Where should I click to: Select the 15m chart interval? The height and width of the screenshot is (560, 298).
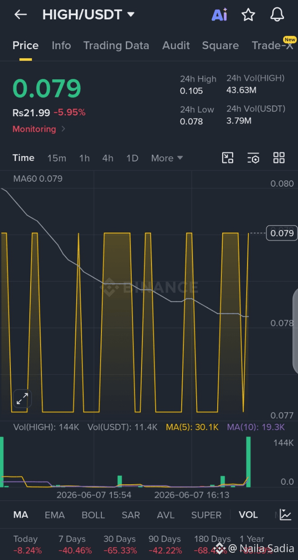click(x=57, y=158)
